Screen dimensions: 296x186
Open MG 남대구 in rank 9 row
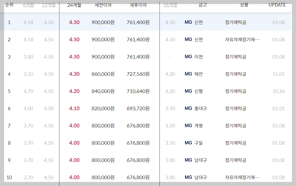tap(196, 160)
